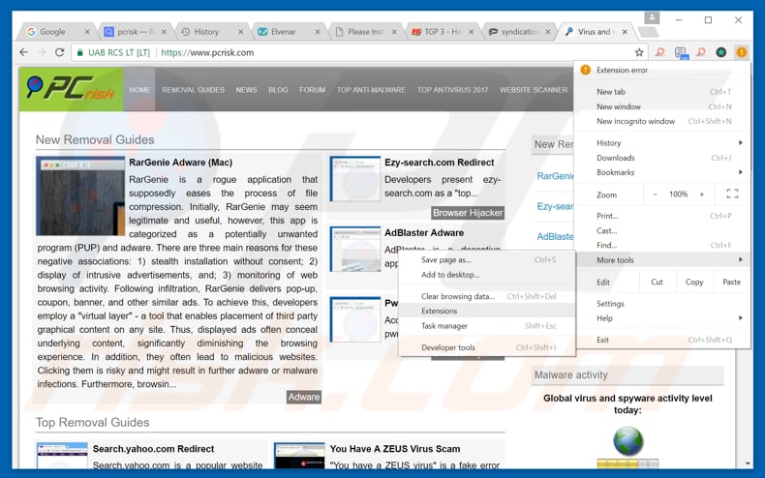
Task: Close the Google tab
Action: pyautogui.click(x=87, y=32)
